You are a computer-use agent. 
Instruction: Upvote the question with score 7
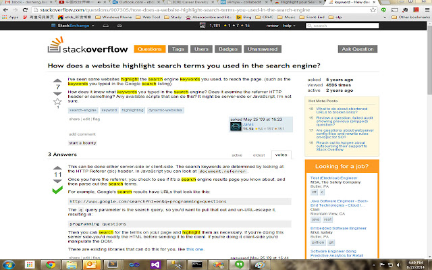pyautogui.click(x=57, y=80)
